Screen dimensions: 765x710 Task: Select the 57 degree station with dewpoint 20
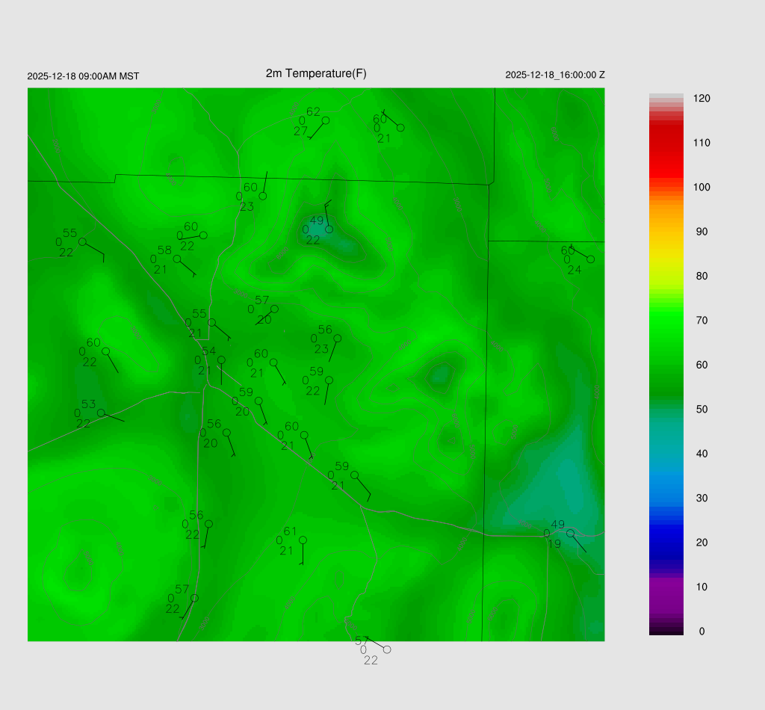[274, 309]
